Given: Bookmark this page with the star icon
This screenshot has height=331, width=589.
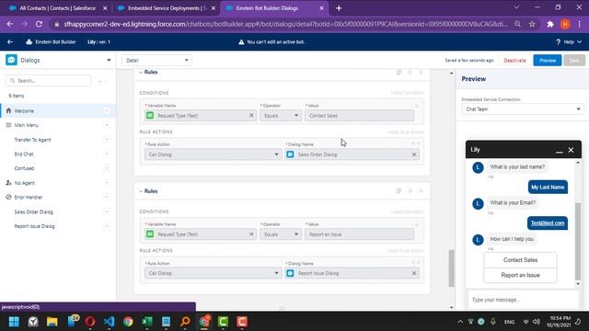Looking at the screenshot, I should click(x=532, y=24).
